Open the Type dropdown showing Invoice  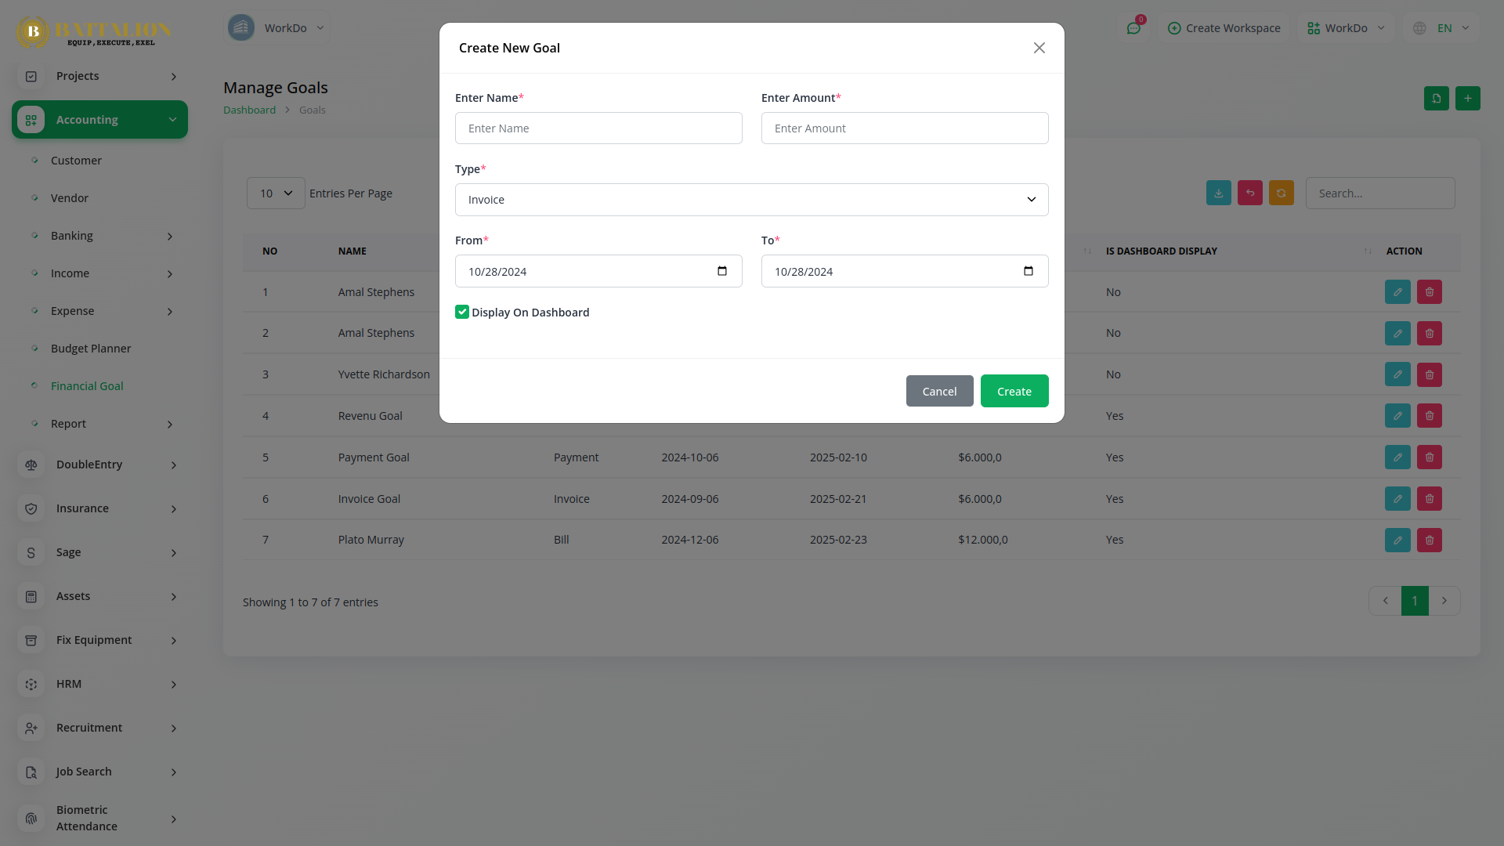click(x=751, y=200)
